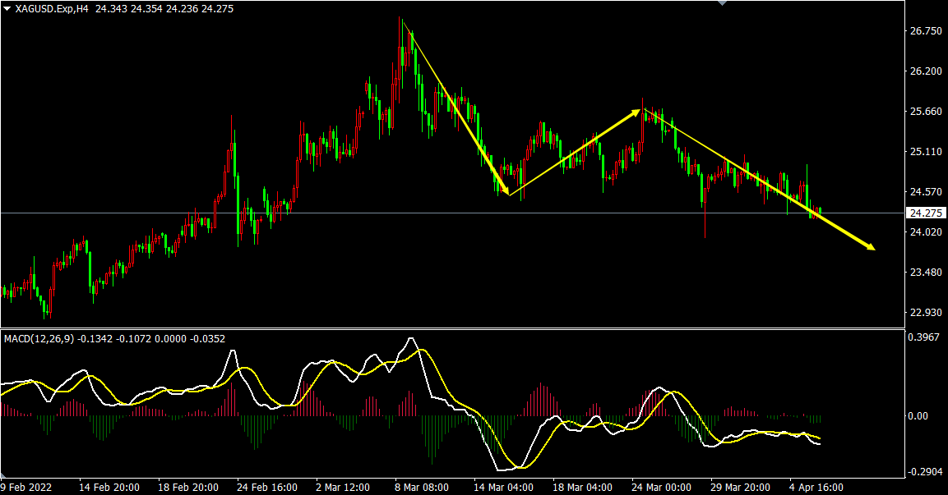The image size is (948, 495).
Task: Click the MACD line trough near 14 March
Action: pyautogui.click(x=516, y=467)
